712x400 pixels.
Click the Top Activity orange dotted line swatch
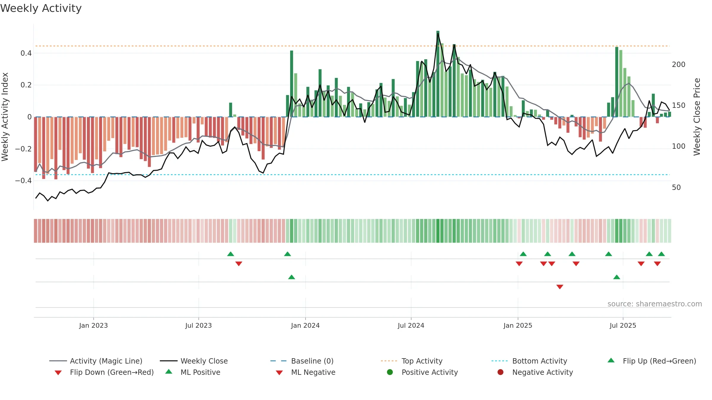(389, 361)
